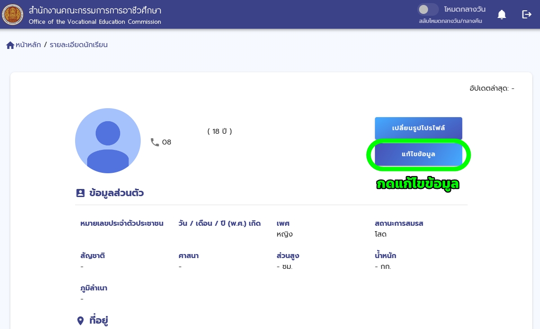Select the default profile avatar picture
540x329 pixels.
[108, 140]
